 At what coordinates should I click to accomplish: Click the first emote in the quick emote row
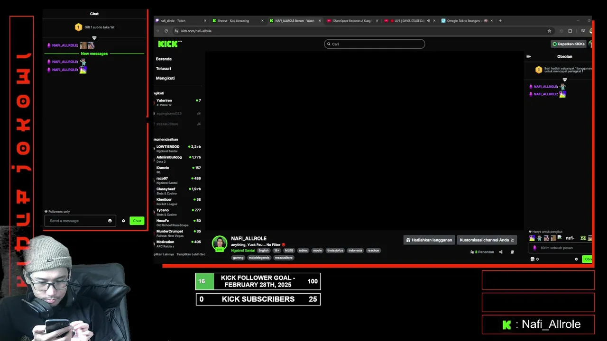(x=532, y=238)
